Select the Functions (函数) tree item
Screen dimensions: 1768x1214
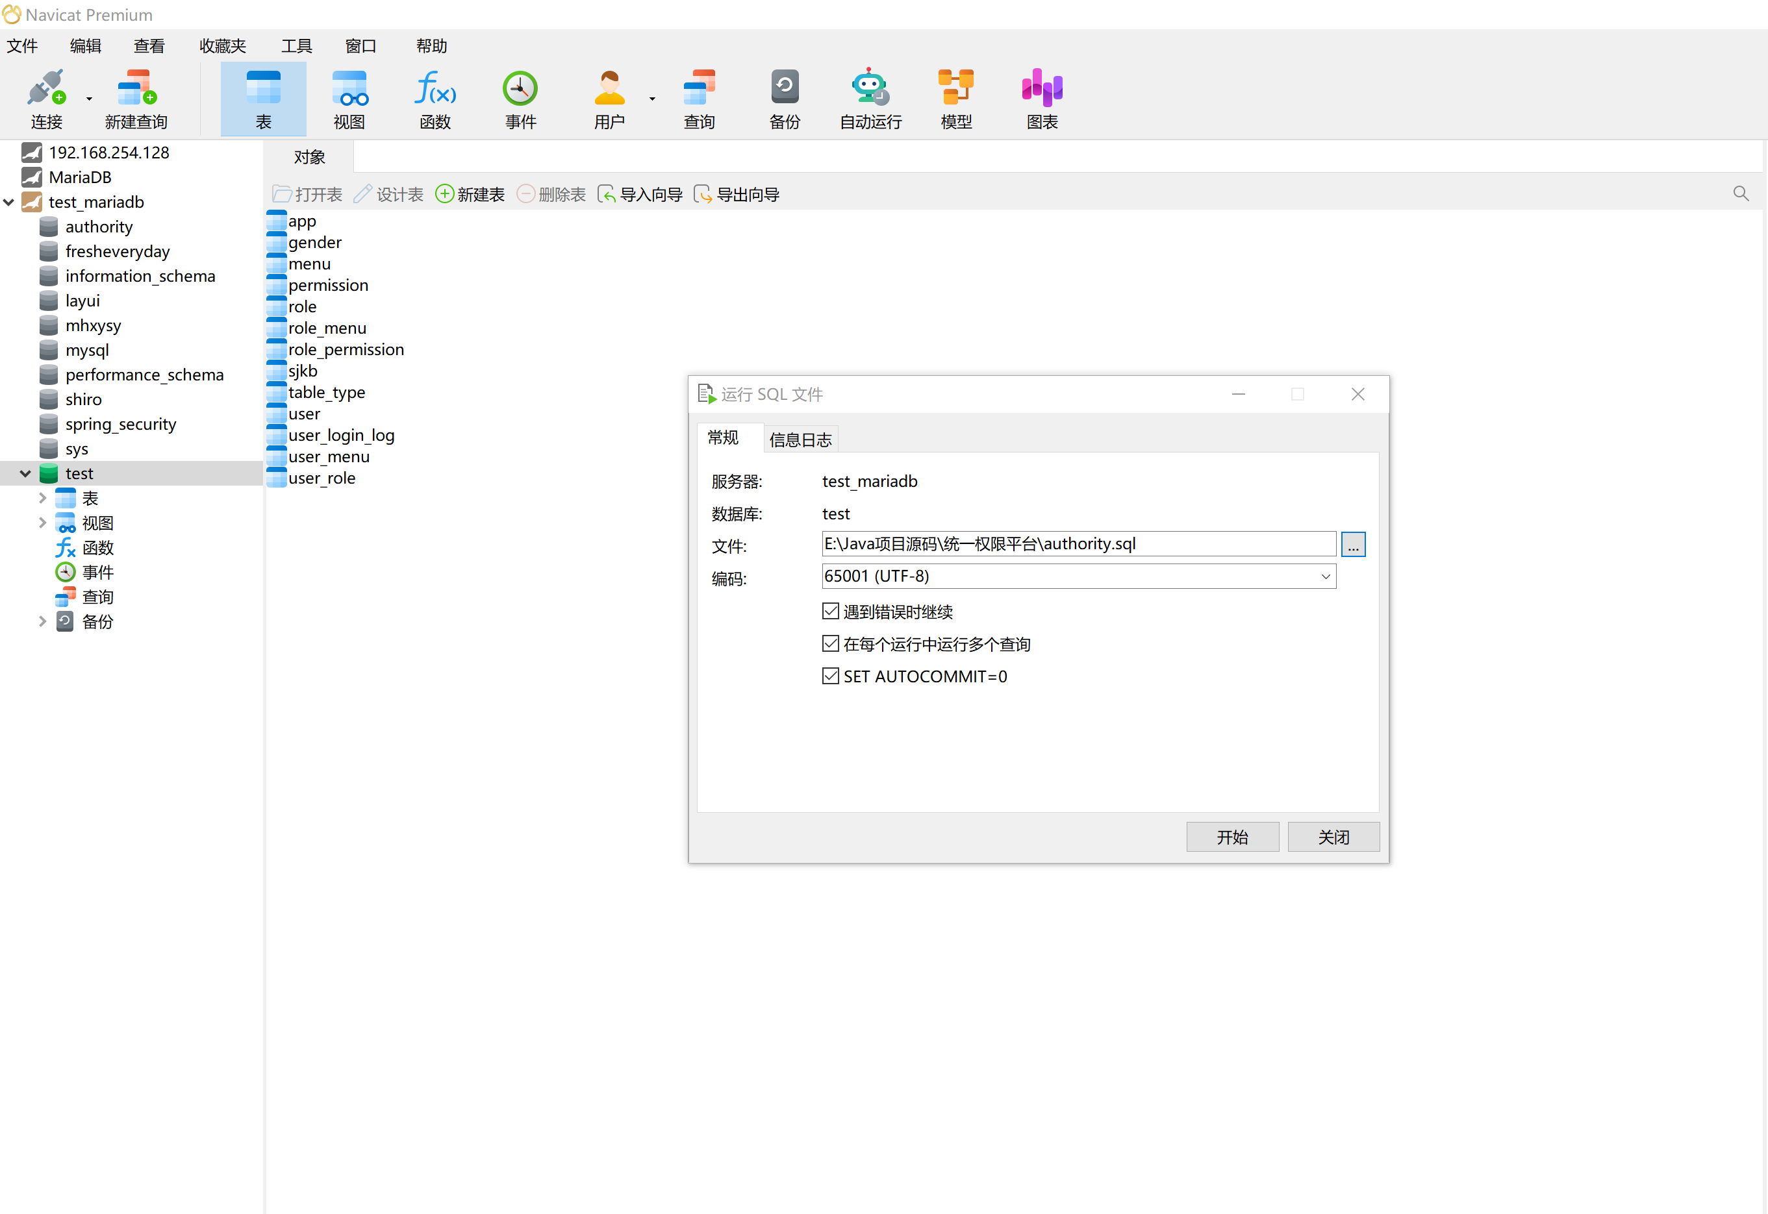(x=97, y=548)
